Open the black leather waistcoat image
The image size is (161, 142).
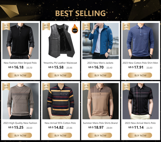point(61,41)
